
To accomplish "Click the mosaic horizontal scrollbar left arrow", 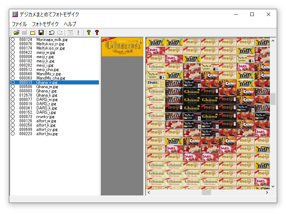I will click(149, 193).
